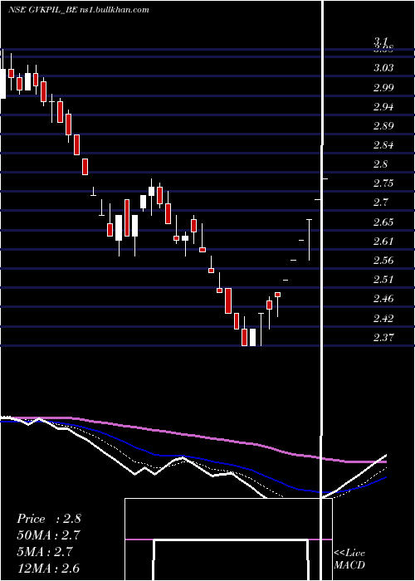Click the NSE GVKPIL_BE chart title text
The height and width of the screenshot is (581, 415).
pos(79,10)
